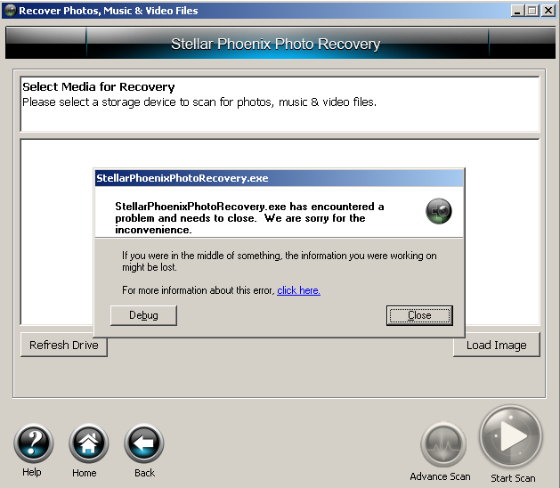The width and height of the screenshot is (560, 488).
Task: Open the Help icon
Action: pyautogui.click(x=34, y=443)
